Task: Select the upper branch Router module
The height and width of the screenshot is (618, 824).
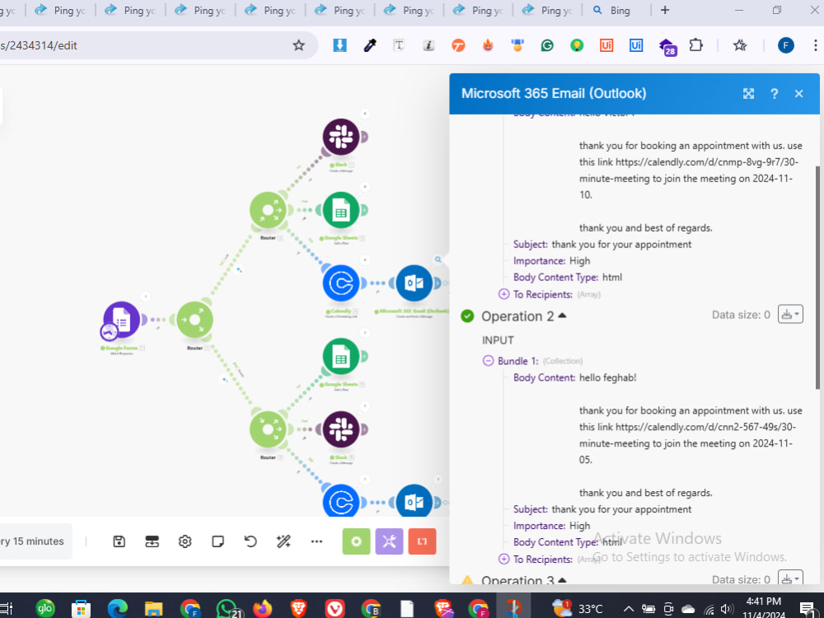Action: click(x=268, y=210)
